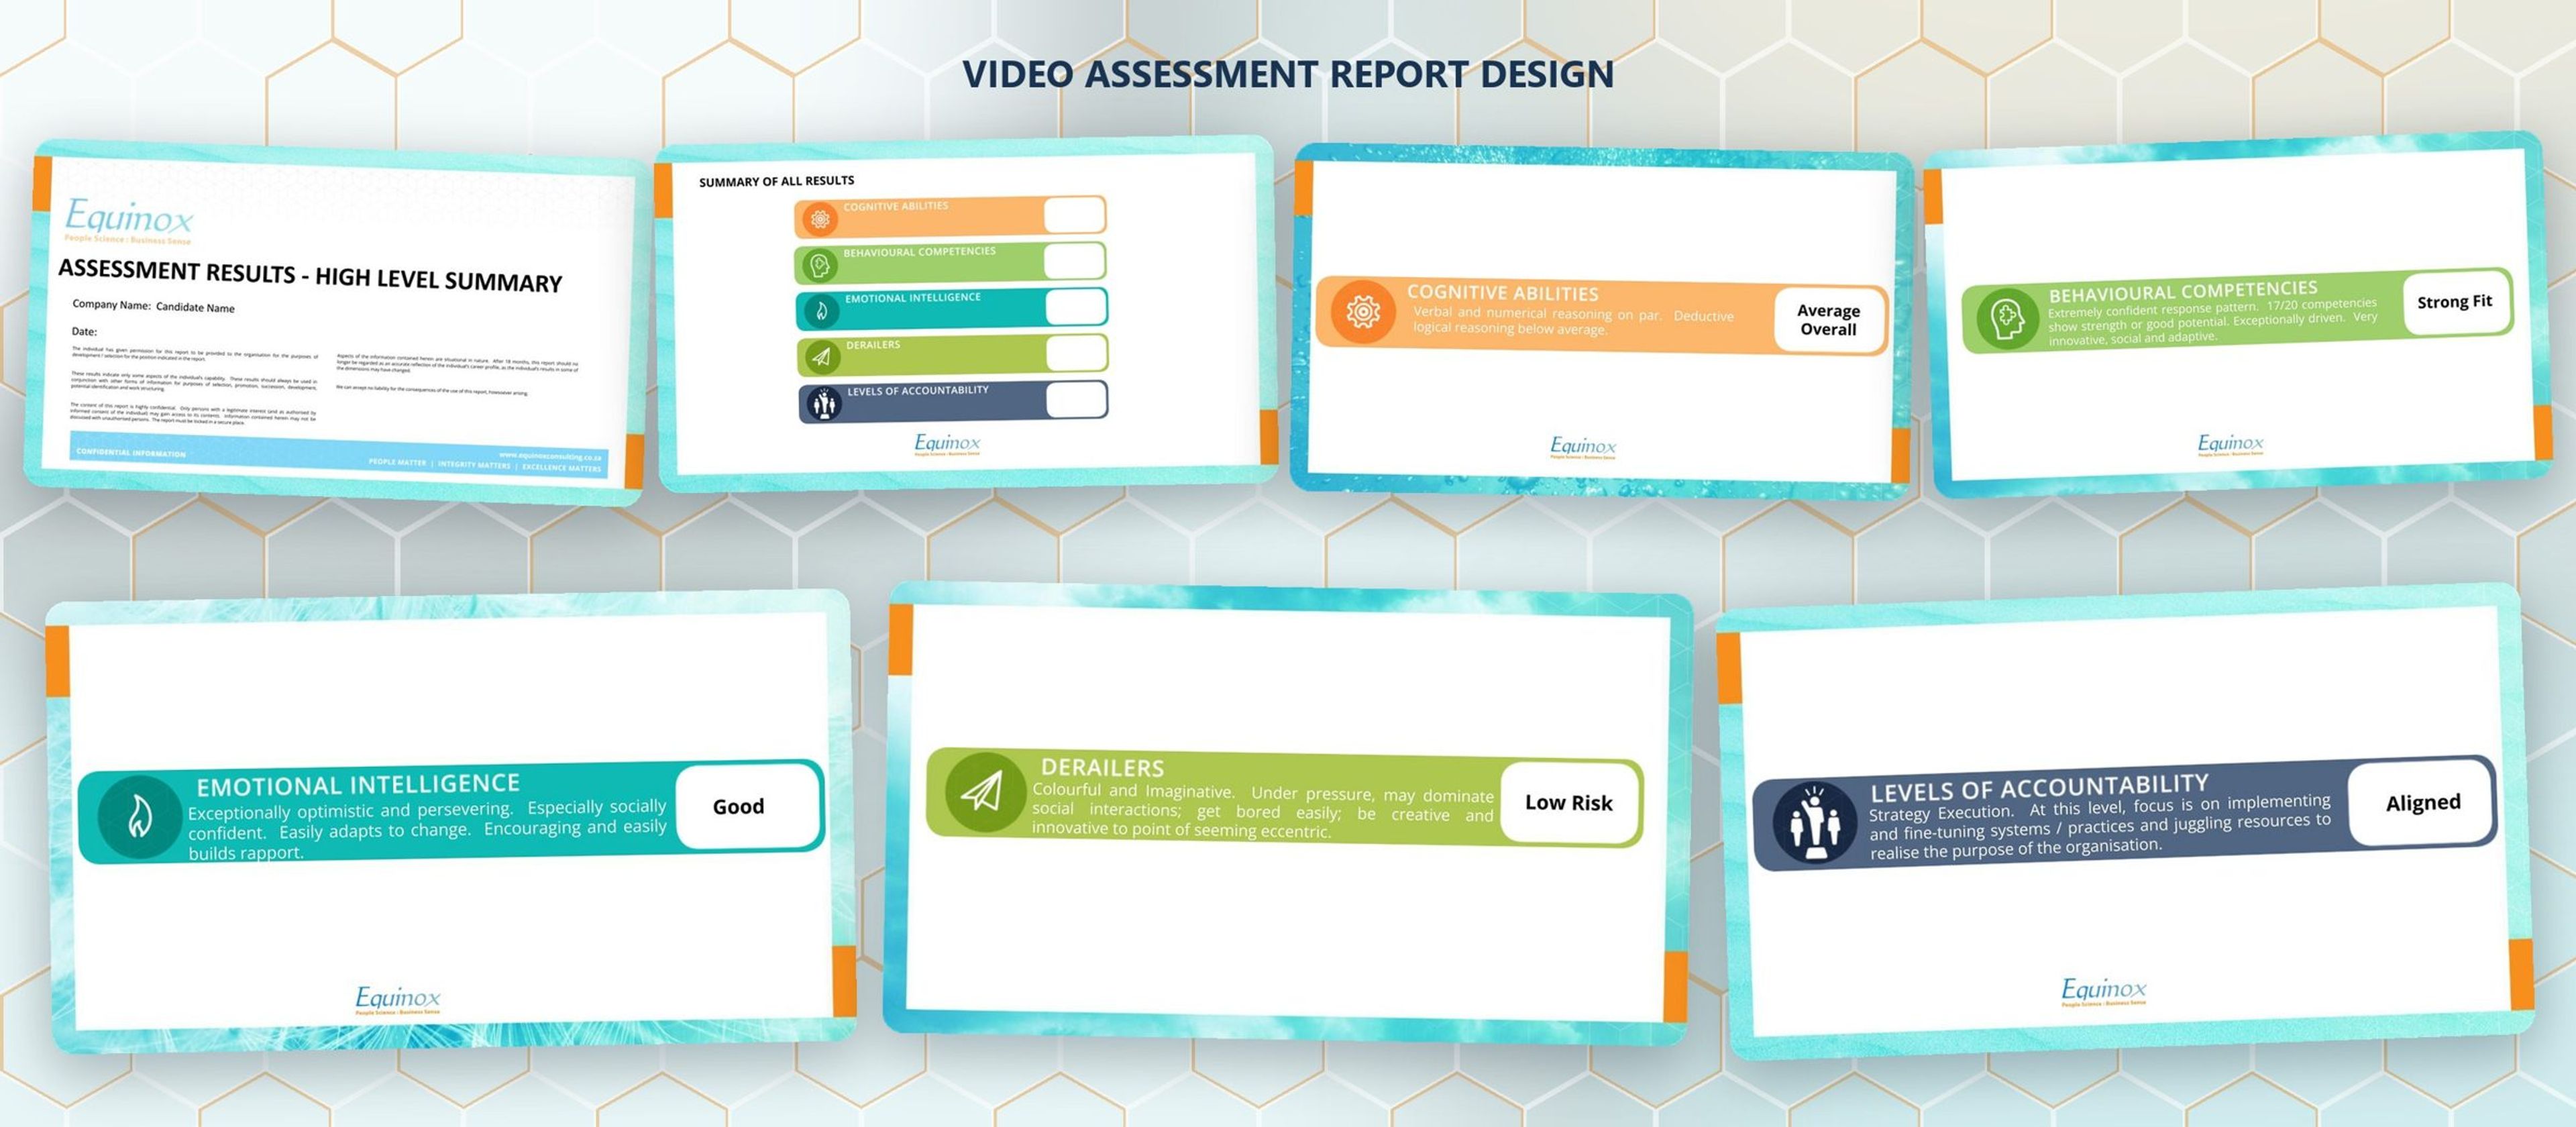Click the people icon in the Summary list
Screen dimensions: 2576x1127
click(824, 403)
